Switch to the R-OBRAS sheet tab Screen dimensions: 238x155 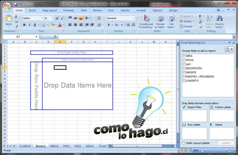tap(25, 146)
